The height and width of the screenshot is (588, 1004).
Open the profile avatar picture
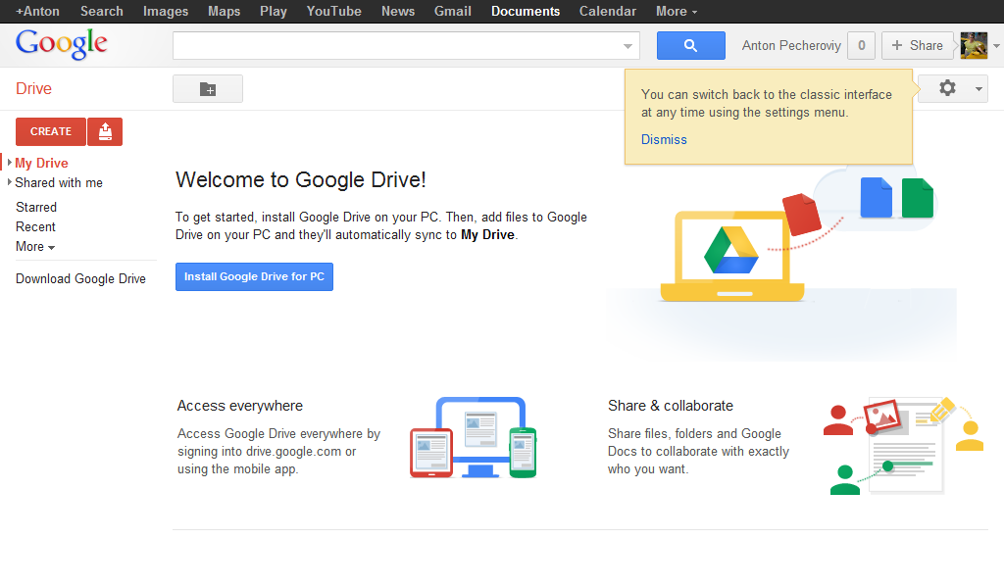pos(973,45)
